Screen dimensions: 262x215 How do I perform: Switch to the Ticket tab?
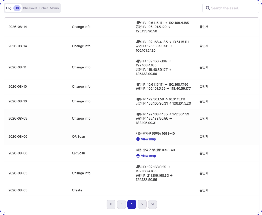click(x=43, y=8)
